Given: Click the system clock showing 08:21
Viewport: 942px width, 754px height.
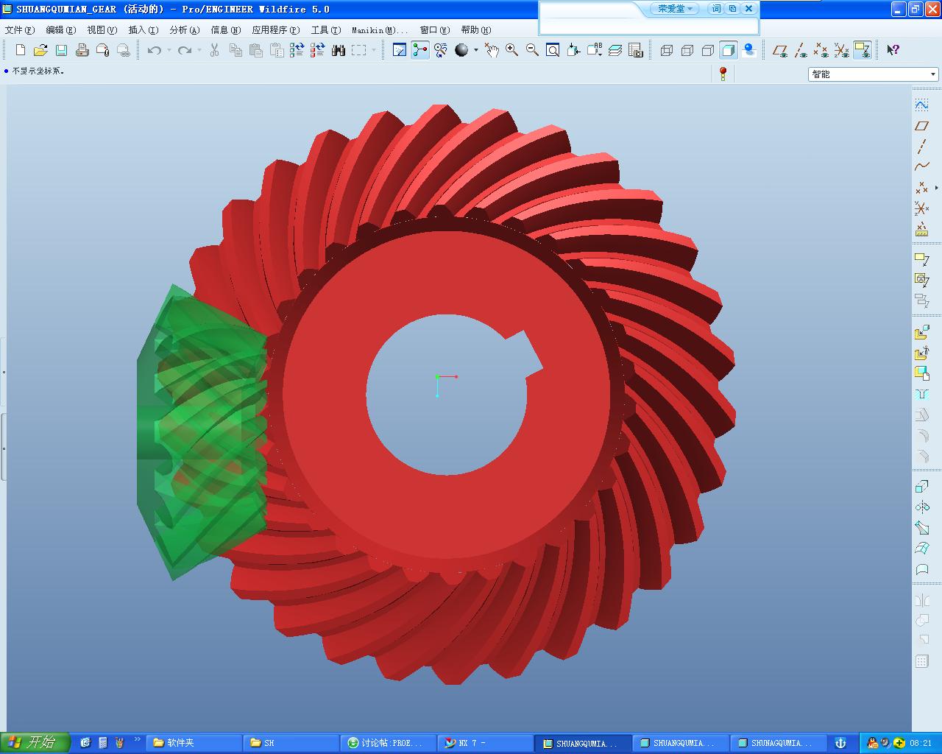Looking at the screenshot, I should (x=921, y=743).
